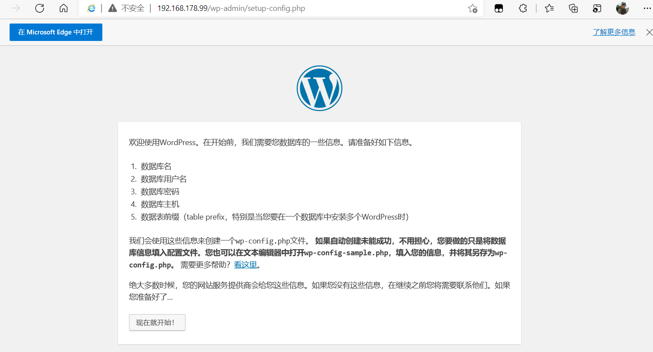This screenshot has width=653, height=352.
Task: Click the 欢迎使用WordPress welcome sentence
Action: [x=271, y=142]
